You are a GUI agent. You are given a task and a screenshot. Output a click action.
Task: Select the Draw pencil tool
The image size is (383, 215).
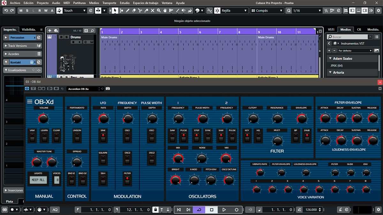point(128,11)
